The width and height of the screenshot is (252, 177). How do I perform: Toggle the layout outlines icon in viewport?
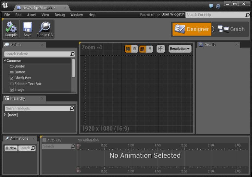[x=128, y=49]
